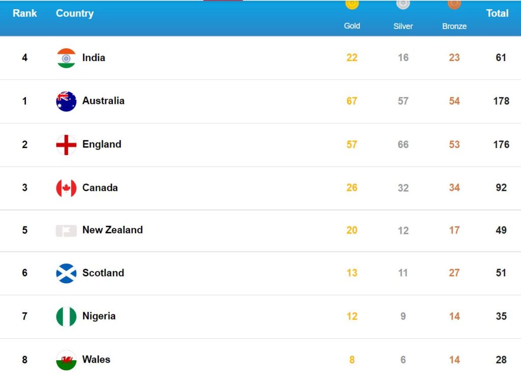
Task: Open the Australia country link
Action: point(103,101)
